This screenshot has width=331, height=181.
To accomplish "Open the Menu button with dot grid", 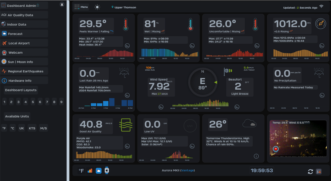I will (x=81, y=7).
